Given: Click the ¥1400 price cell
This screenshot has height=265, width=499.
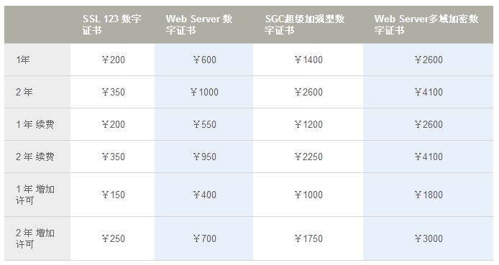Looking at the screenshot, I should click(308, 60).
